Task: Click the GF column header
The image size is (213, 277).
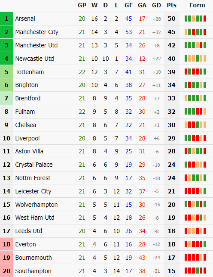Action: [x=128, y=5]
